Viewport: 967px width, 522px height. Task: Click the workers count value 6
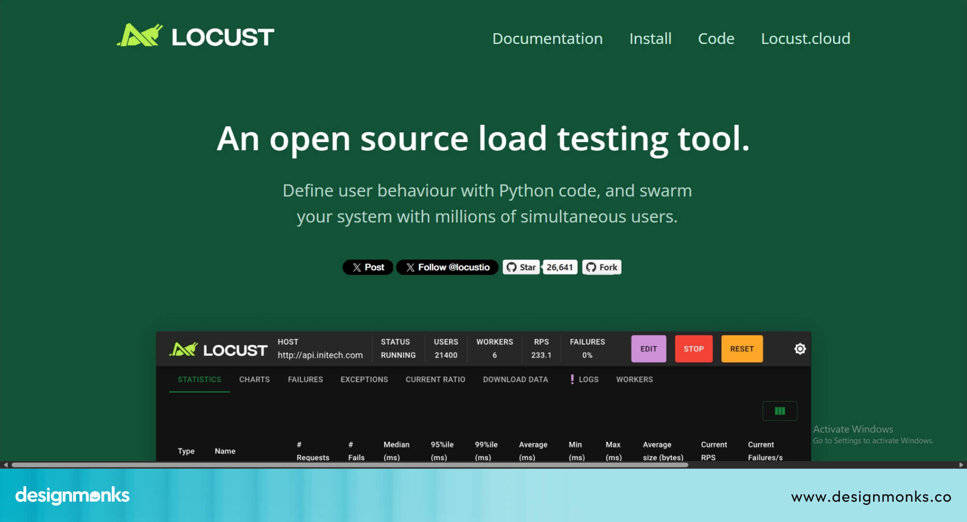click(495, 355)
